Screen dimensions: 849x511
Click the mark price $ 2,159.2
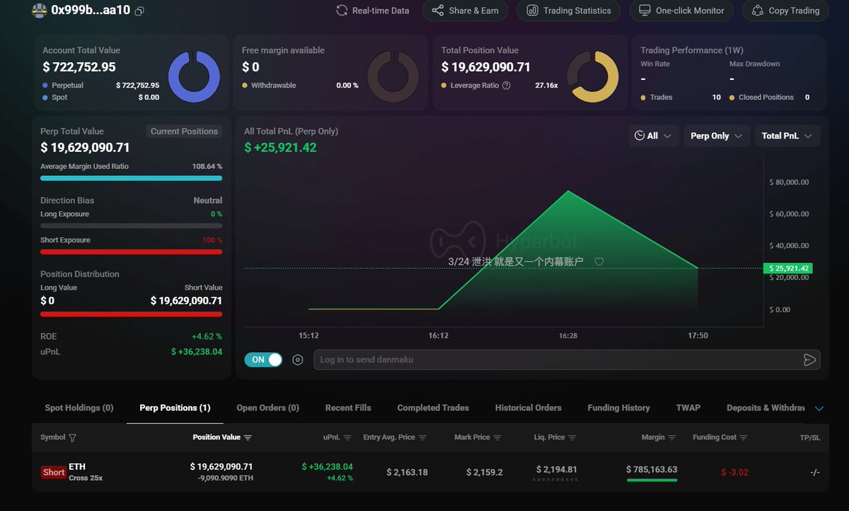pos(485,472)
